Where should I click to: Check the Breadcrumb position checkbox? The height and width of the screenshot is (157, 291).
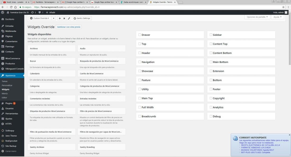[140, 116]
